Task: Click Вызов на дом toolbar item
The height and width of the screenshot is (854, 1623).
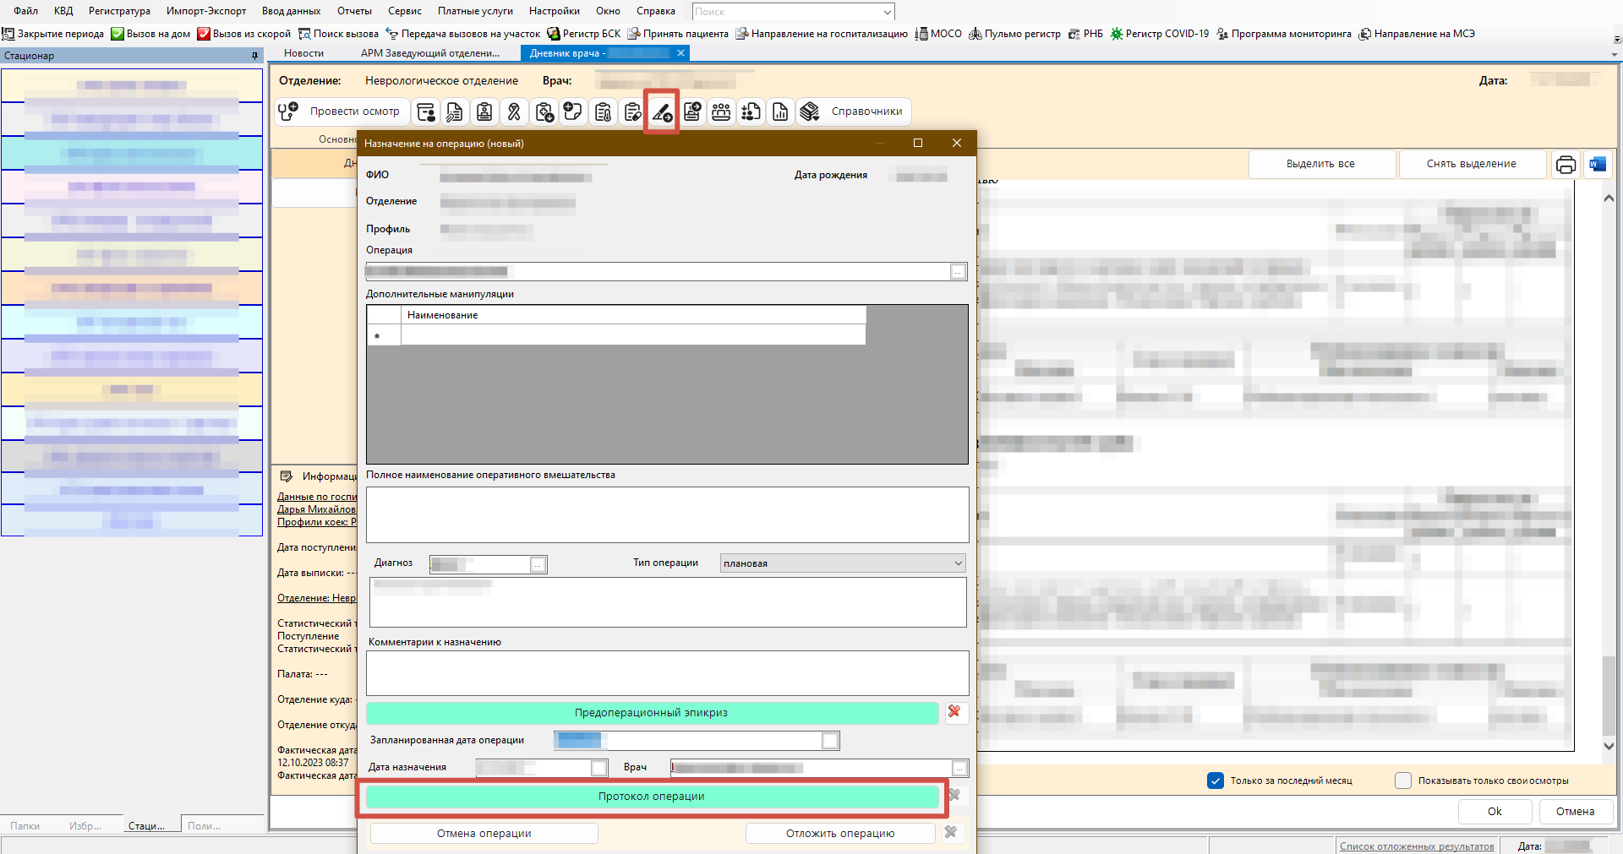Action: pos(151,34)
